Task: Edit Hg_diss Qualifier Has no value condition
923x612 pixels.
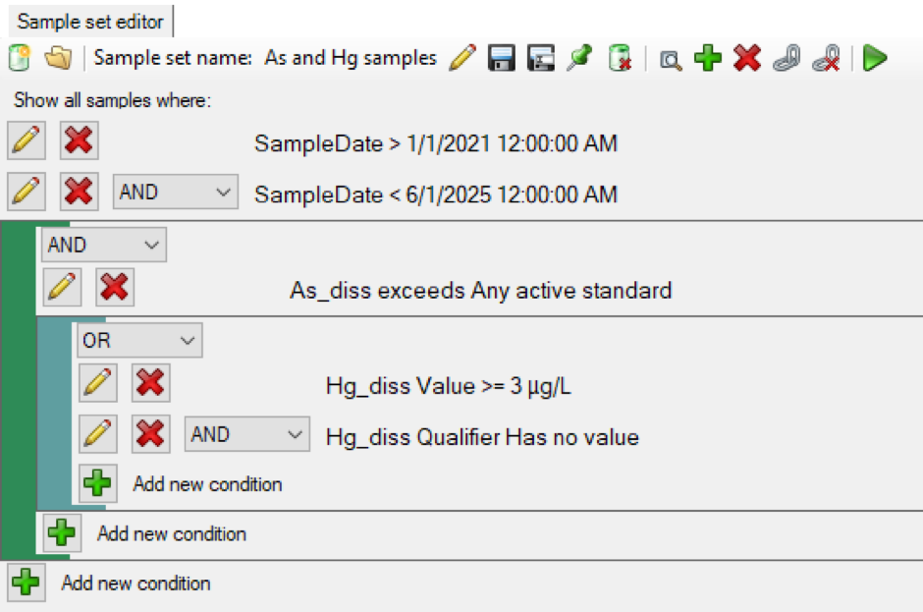Action: 98,434
